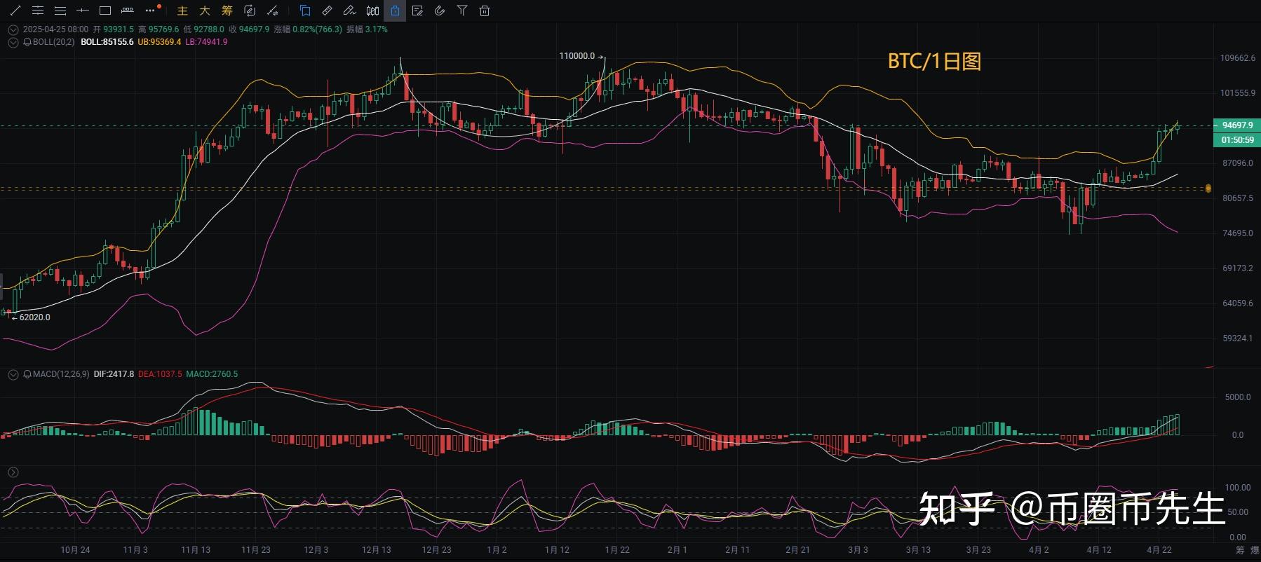Pick the rectangle shape drawing tool
This screenshot has height=562, width=1261.
click(x=105, y=11)
